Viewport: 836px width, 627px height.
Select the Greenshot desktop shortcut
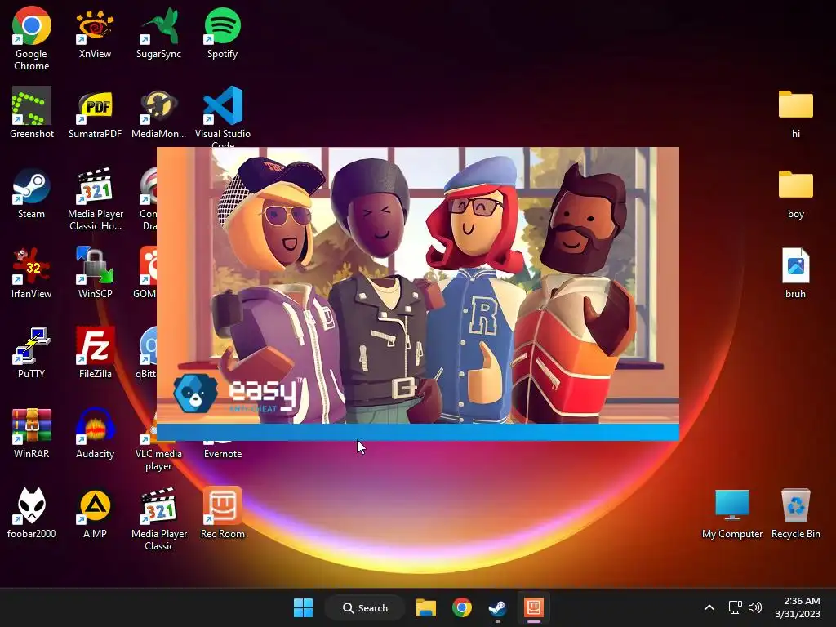pyautogui.click(x=32, y=113)
